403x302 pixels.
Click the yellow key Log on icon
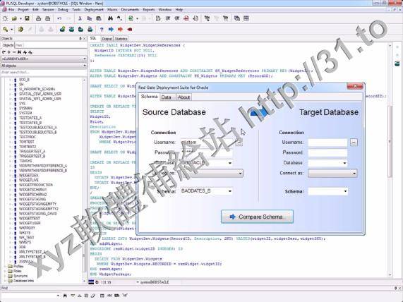5,30
